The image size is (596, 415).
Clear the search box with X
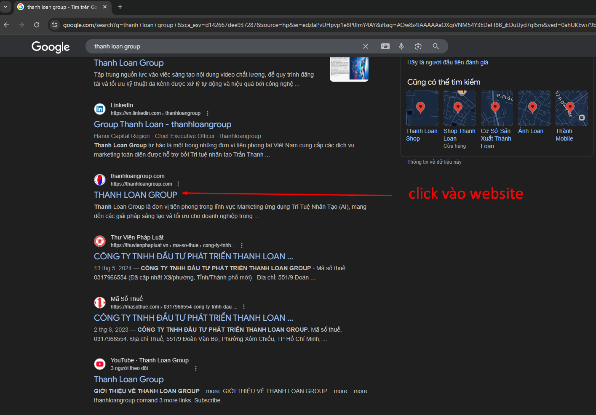[x=366, y=46]
